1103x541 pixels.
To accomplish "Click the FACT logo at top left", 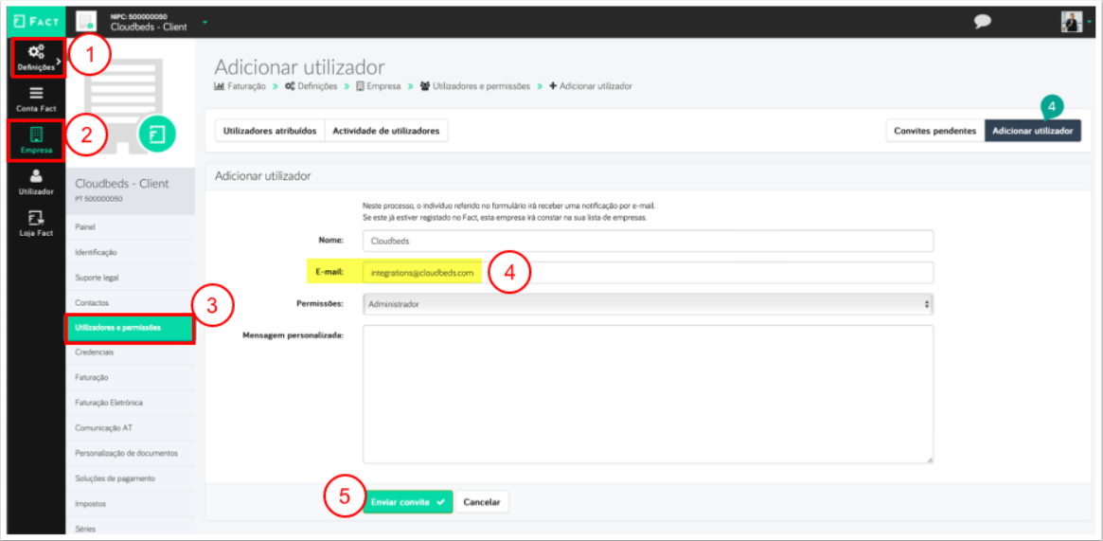I will [34, 21].
